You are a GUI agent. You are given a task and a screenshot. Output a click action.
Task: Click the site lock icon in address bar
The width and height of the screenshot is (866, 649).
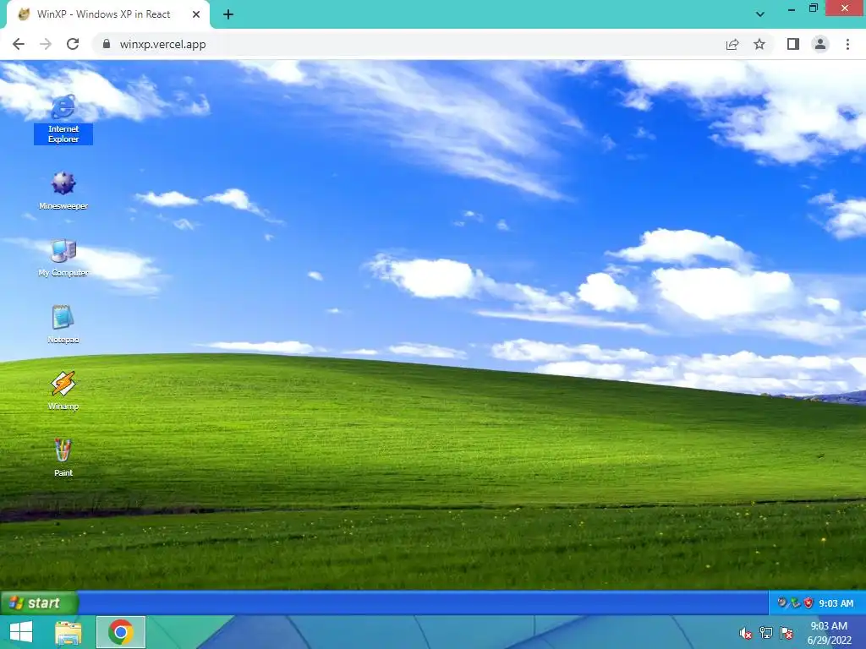click(x=107, y=44)
